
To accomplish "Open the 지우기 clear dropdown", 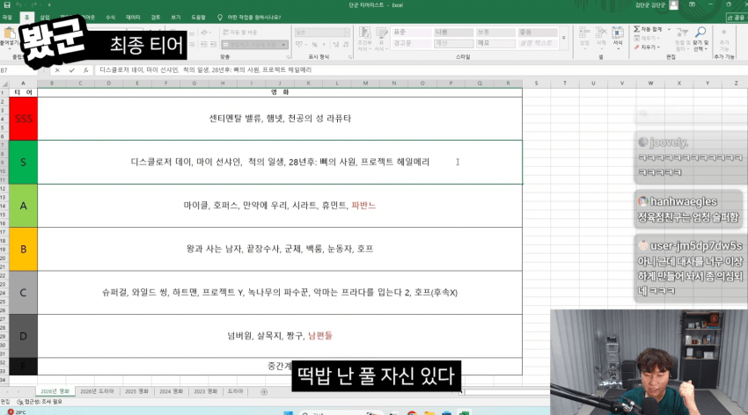I will 648,47.
